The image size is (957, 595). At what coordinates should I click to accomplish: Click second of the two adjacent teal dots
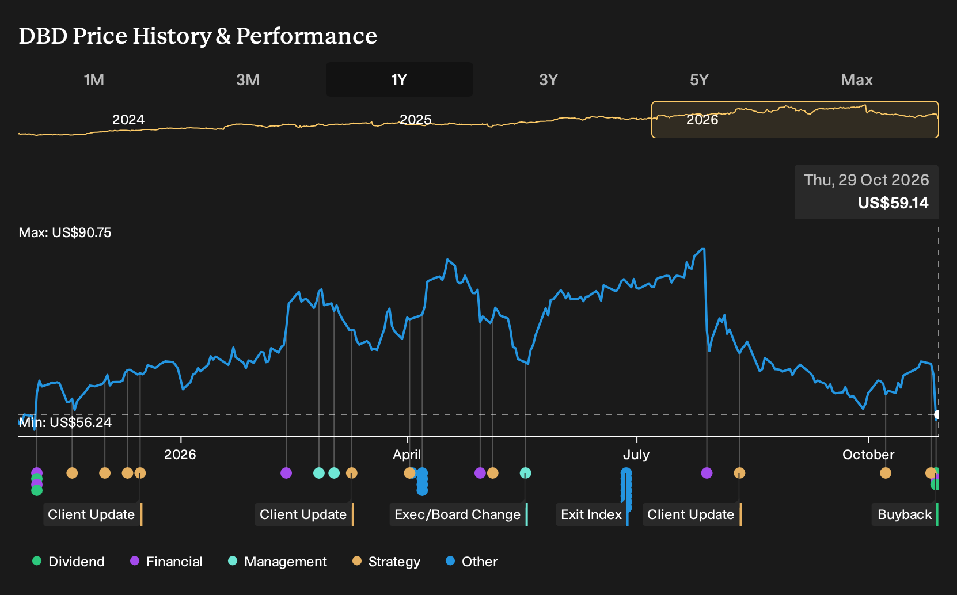[334, 473]
